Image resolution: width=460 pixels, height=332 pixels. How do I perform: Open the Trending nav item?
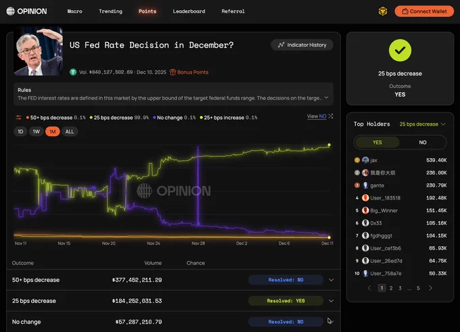[110, 11]
